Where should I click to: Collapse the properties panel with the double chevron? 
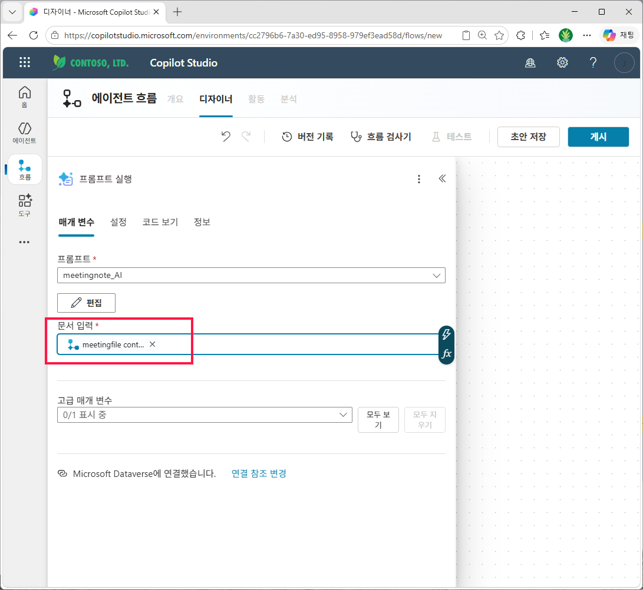tap(442, 178)
